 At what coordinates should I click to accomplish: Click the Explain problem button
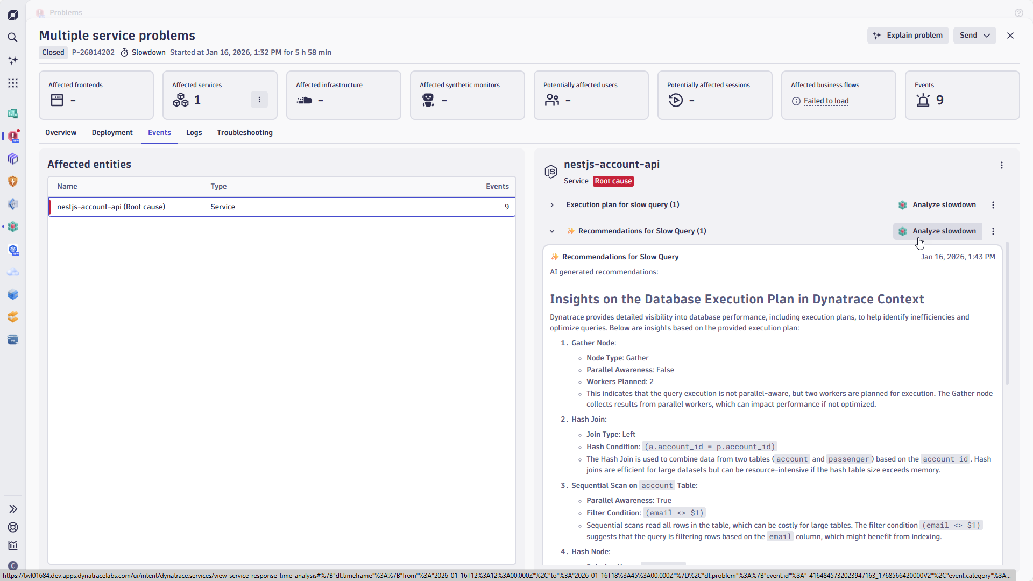pos(908,35)
